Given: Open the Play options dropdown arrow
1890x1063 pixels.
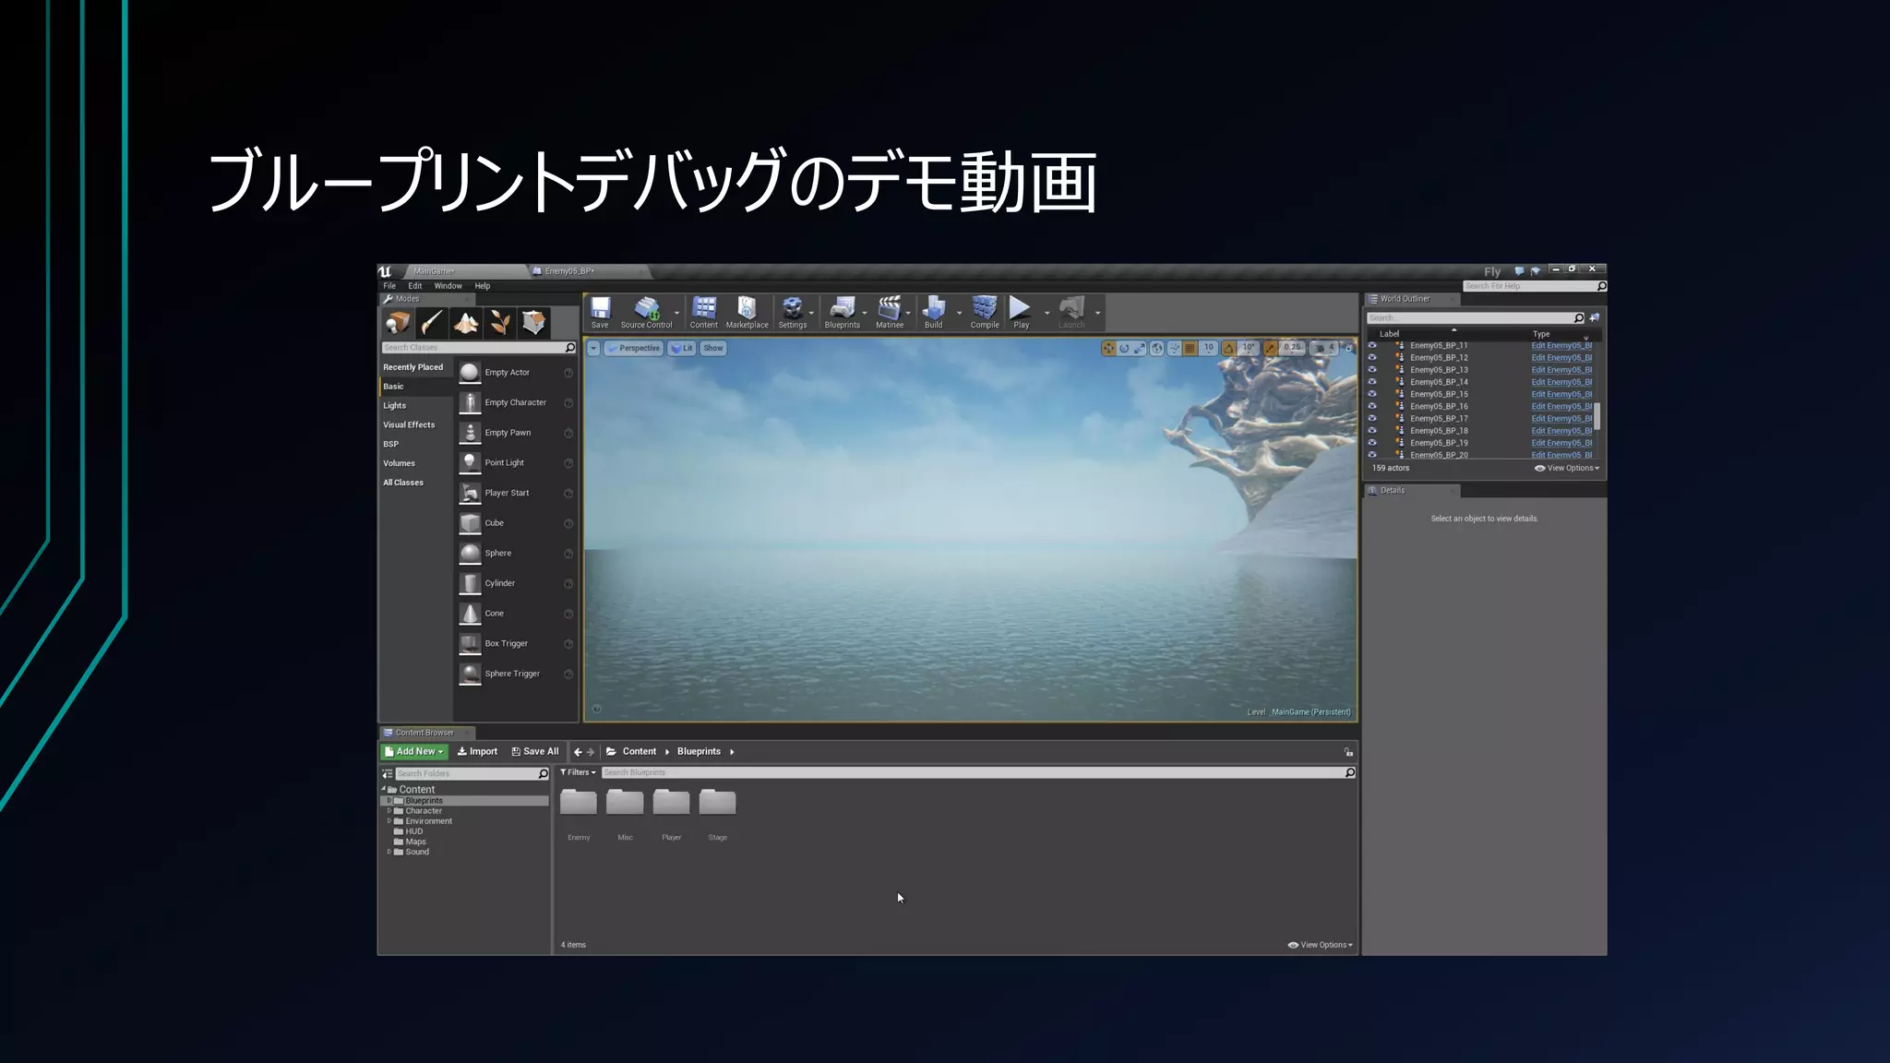Looking at the screenshot, I should [x=1047, y=314].
